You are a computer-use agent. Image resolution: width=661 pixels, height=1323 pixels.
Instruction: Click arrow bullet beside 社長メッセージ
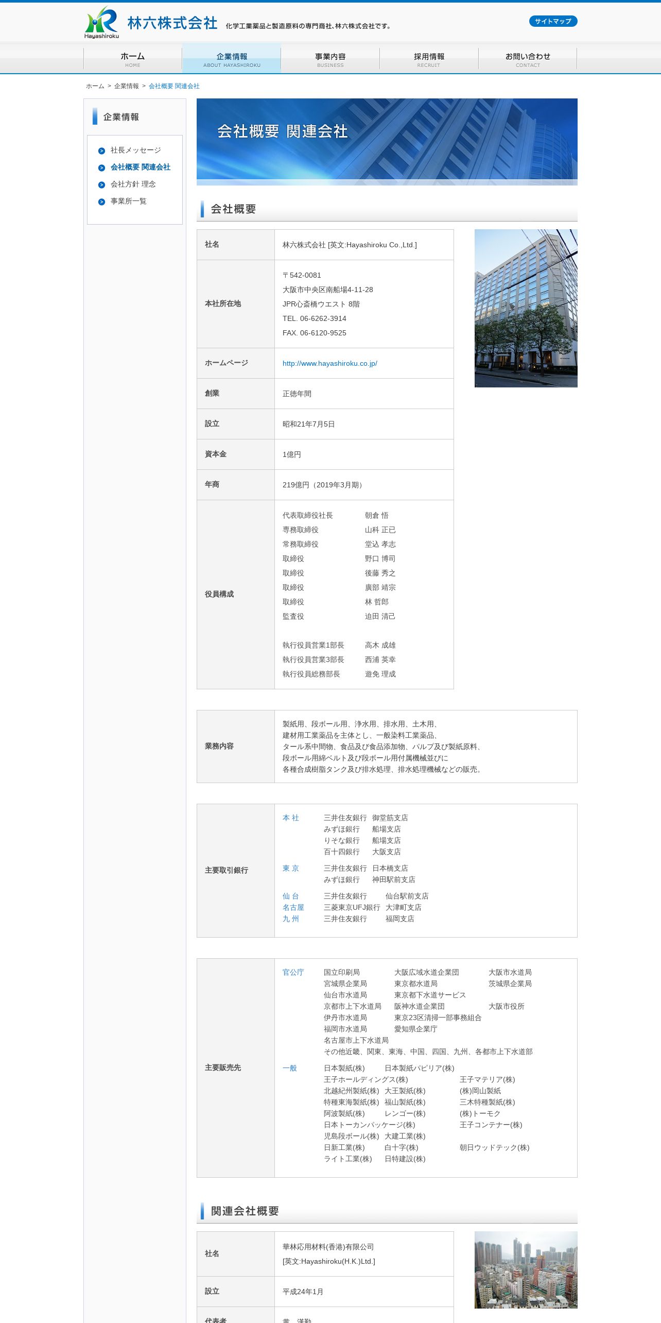[x=101, y=150]
